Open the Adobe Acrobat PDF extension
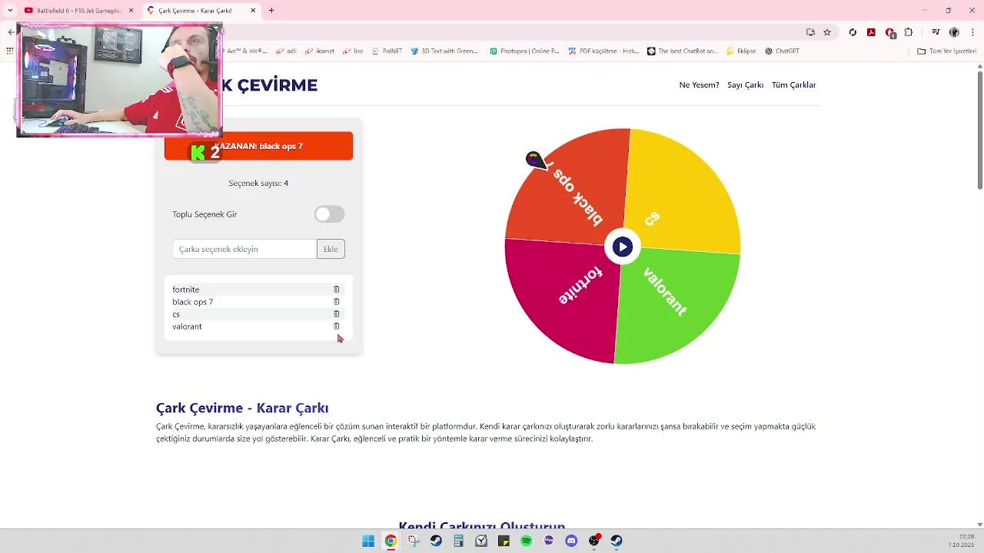The width and height of the screenshot is (984, 553). (x=871, y=32)
